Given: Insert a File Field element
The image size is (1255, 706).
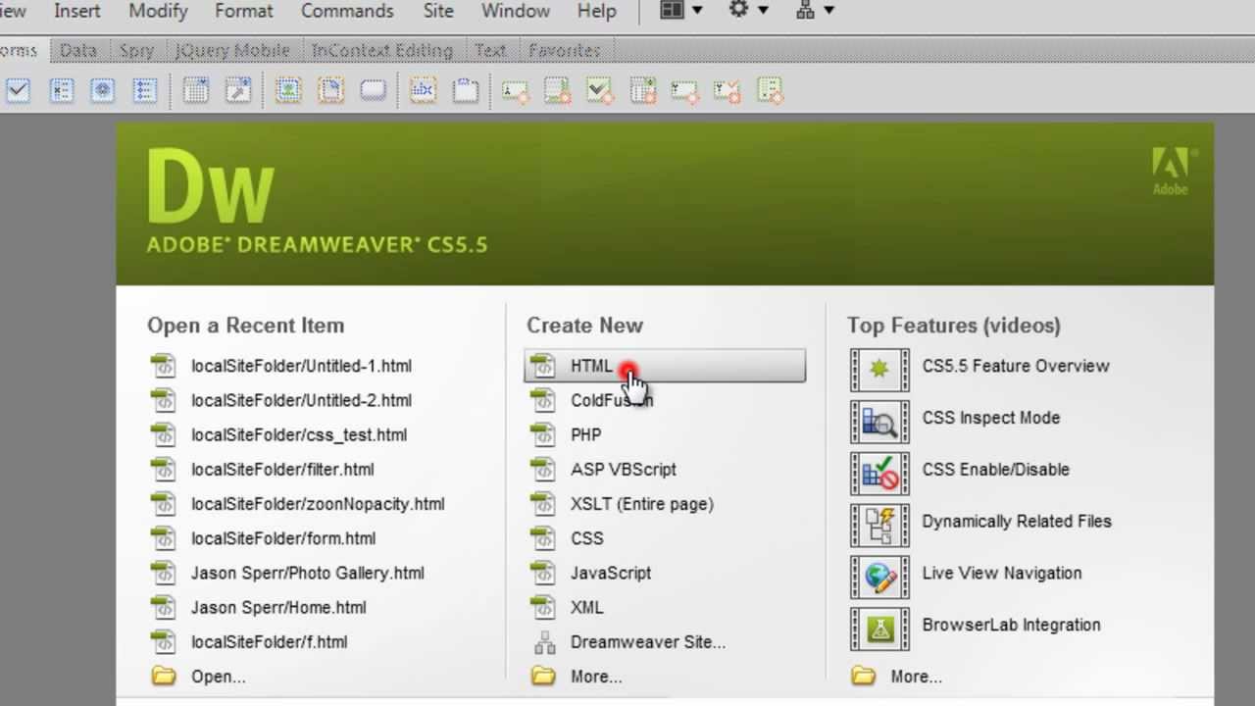Looking at the screenshot, I should click(x=330, y=91).
